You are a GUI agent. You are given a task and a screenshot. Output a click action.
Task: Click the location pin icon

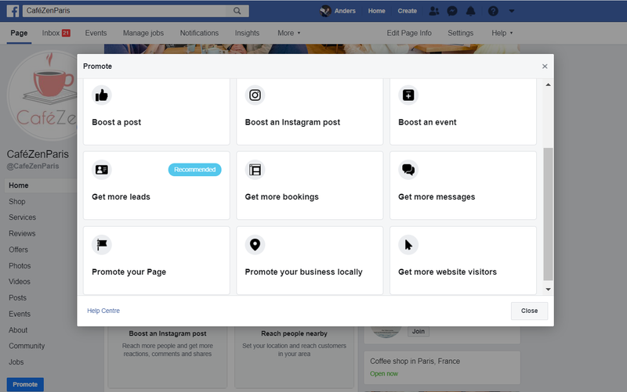(x=255, y=244)
